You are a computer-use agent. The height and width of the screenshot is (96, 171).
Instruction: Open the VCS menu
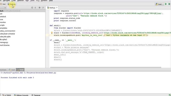point(38,1)
